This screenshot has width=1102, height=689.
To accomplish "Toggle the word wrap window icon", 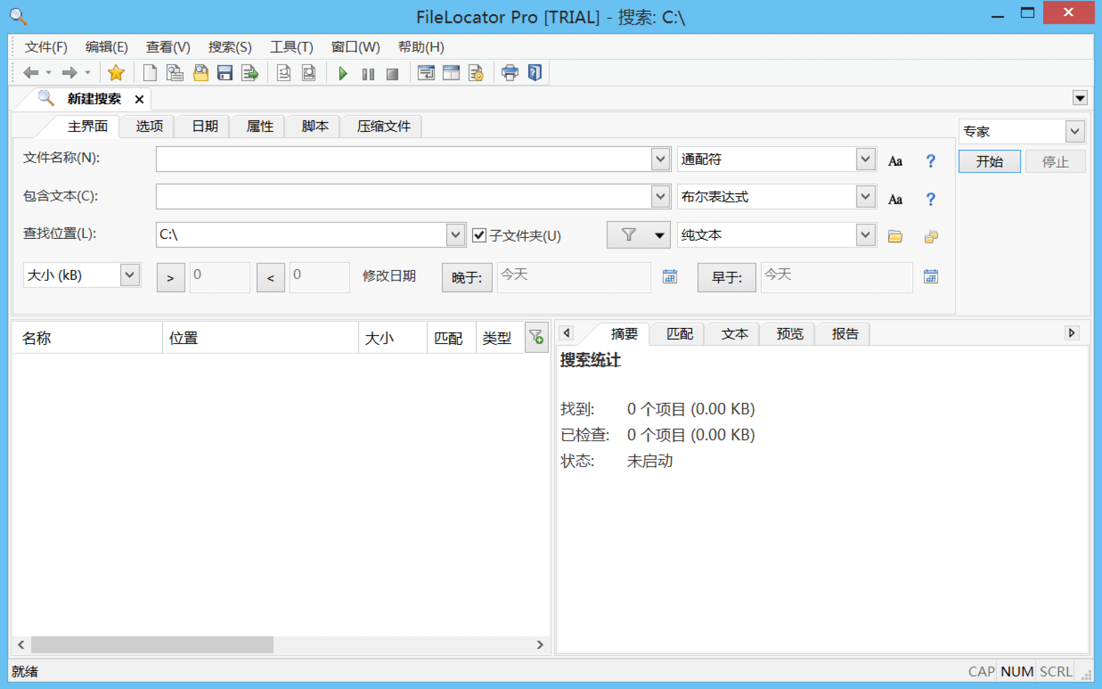I will 426,73.
